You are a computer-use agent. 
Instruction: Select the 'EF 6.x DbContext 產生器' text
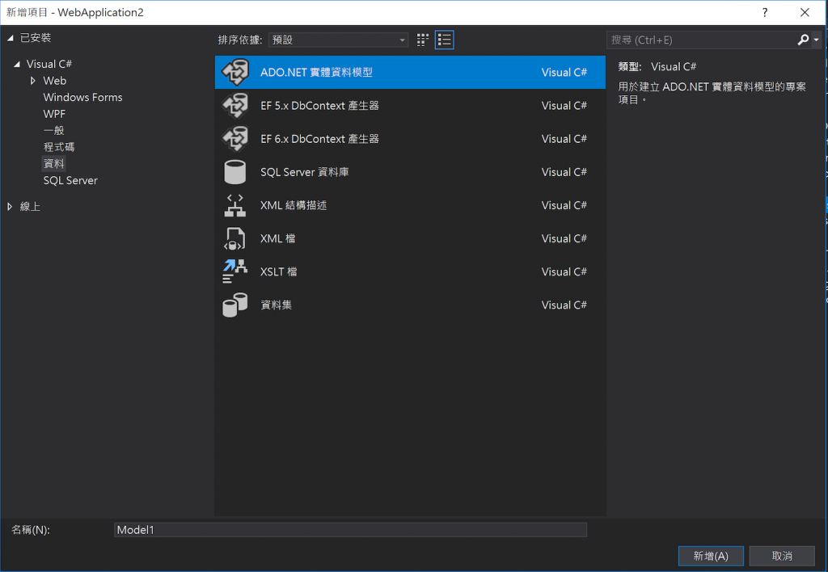pos(319,139)
